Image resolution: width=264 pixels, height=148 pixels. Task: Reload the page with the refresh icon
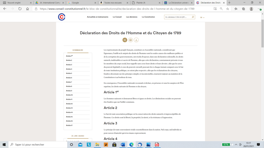click(20, 9)
